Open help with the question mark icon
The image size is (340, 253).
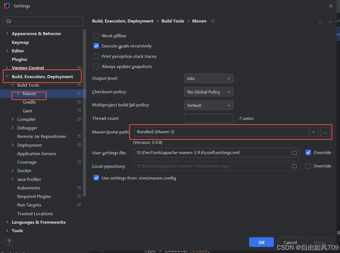coord(9,242)
